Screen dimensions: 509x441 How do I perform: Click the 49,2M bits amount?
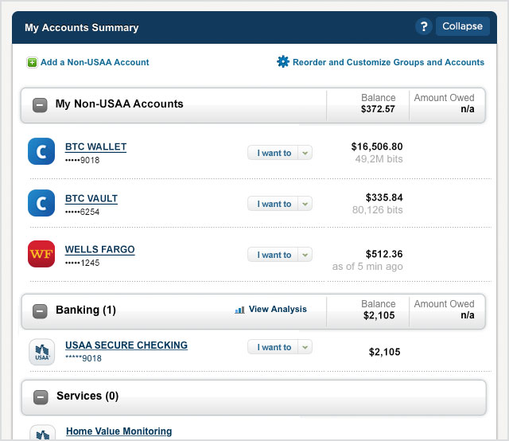pyautogui.click(x=379, y=159)
